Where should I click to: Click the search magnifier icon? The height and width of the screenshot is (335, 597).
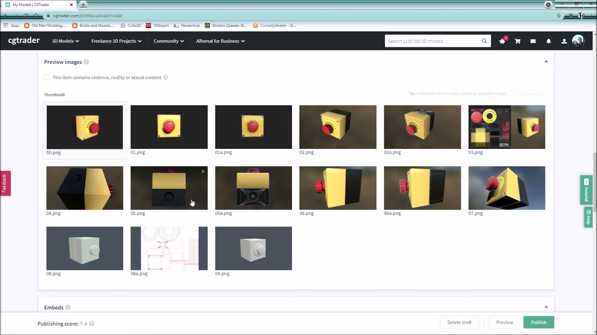click(x=484, y=41)
